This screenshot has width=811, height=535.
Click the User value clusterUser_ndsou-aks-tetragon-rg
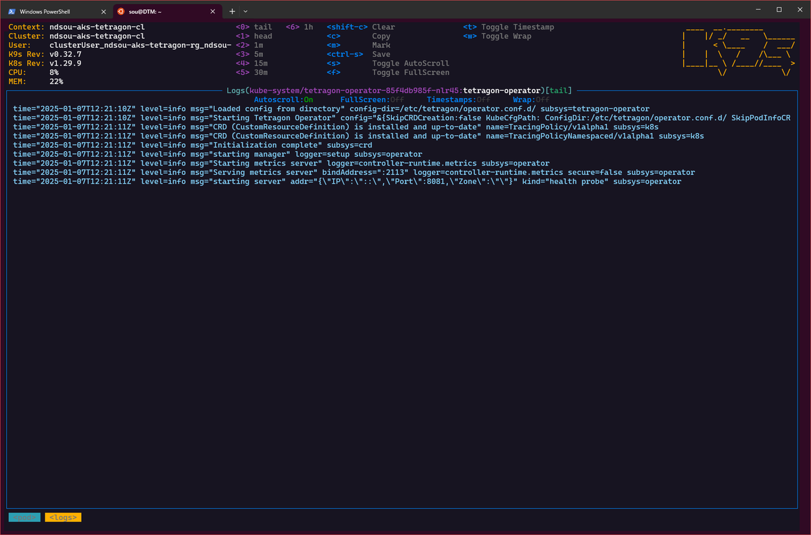141,45
